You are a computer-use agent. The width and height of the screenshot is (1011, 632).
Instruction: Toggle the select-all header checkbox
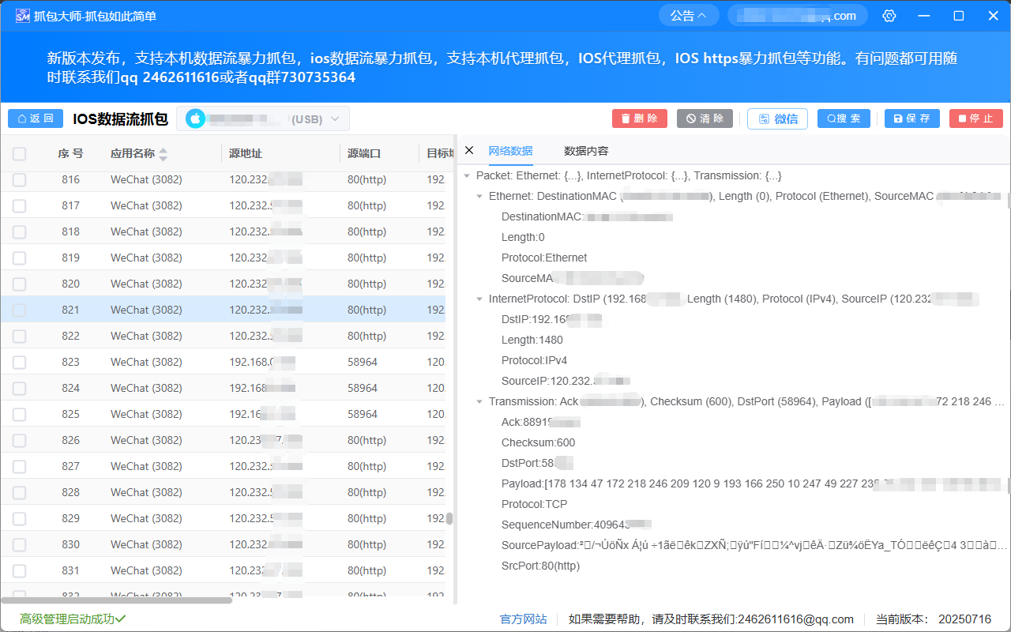click(x=20, y=154)
